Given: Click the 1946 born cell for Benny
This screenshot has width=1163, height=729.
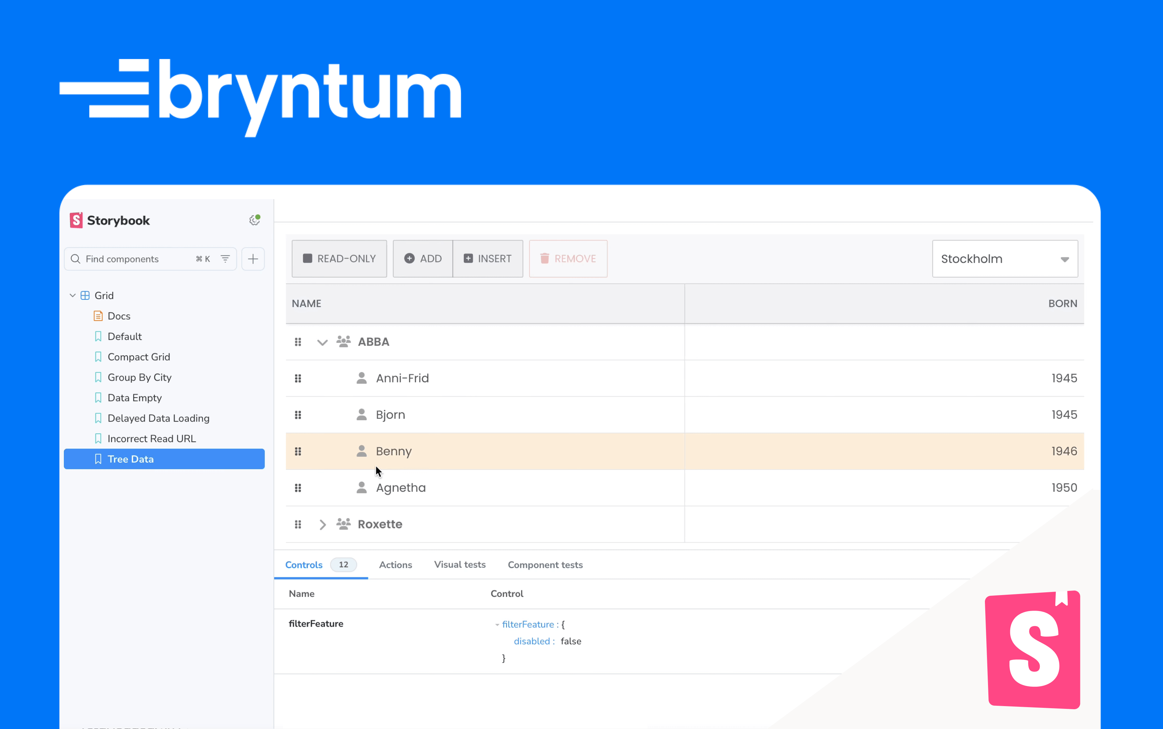Looking at the screenshot, I should [885, 451].
